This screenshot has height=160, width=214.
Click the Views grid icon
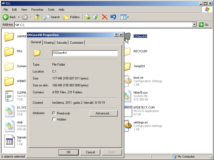click(x=123, y=17)
